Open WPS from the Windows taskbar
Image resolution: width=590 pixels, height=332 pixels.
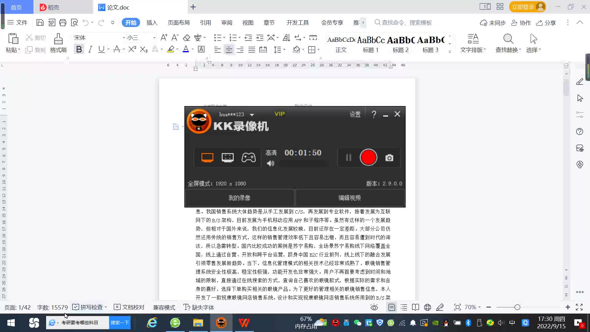(244, 323)
